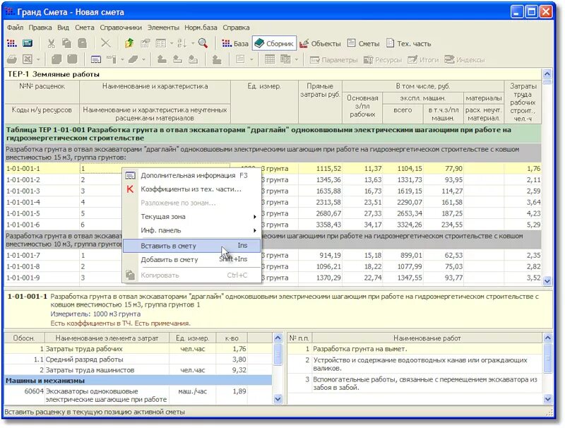Select Коэффициенты из тех. части menu item

pos(191,189)
